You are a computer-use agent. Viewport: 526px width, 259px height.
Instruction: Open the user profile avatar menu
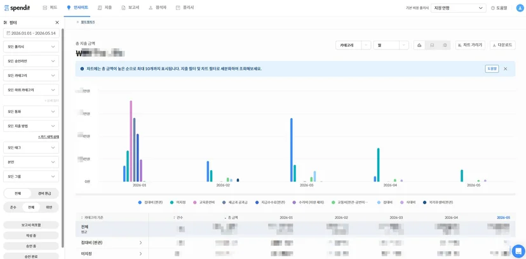pyautogui.click(x=520, y=8)
